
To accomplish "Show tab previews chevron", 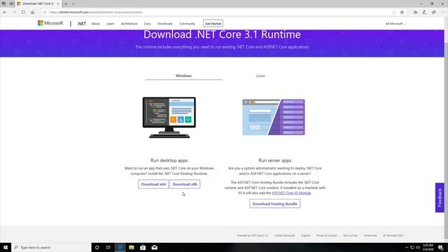I will point(73,3).
